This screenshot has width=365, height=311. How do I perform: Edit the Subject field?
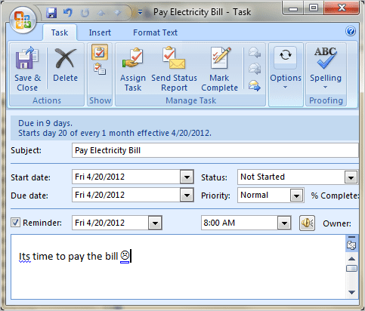pyautogui.click(x=215, y=150)
